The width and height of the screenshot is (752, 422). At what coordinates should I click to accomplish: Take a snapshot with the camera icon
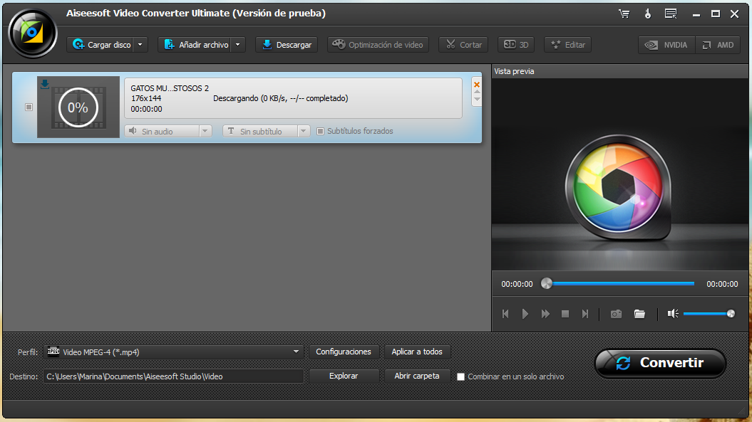(x=616, y=314)
